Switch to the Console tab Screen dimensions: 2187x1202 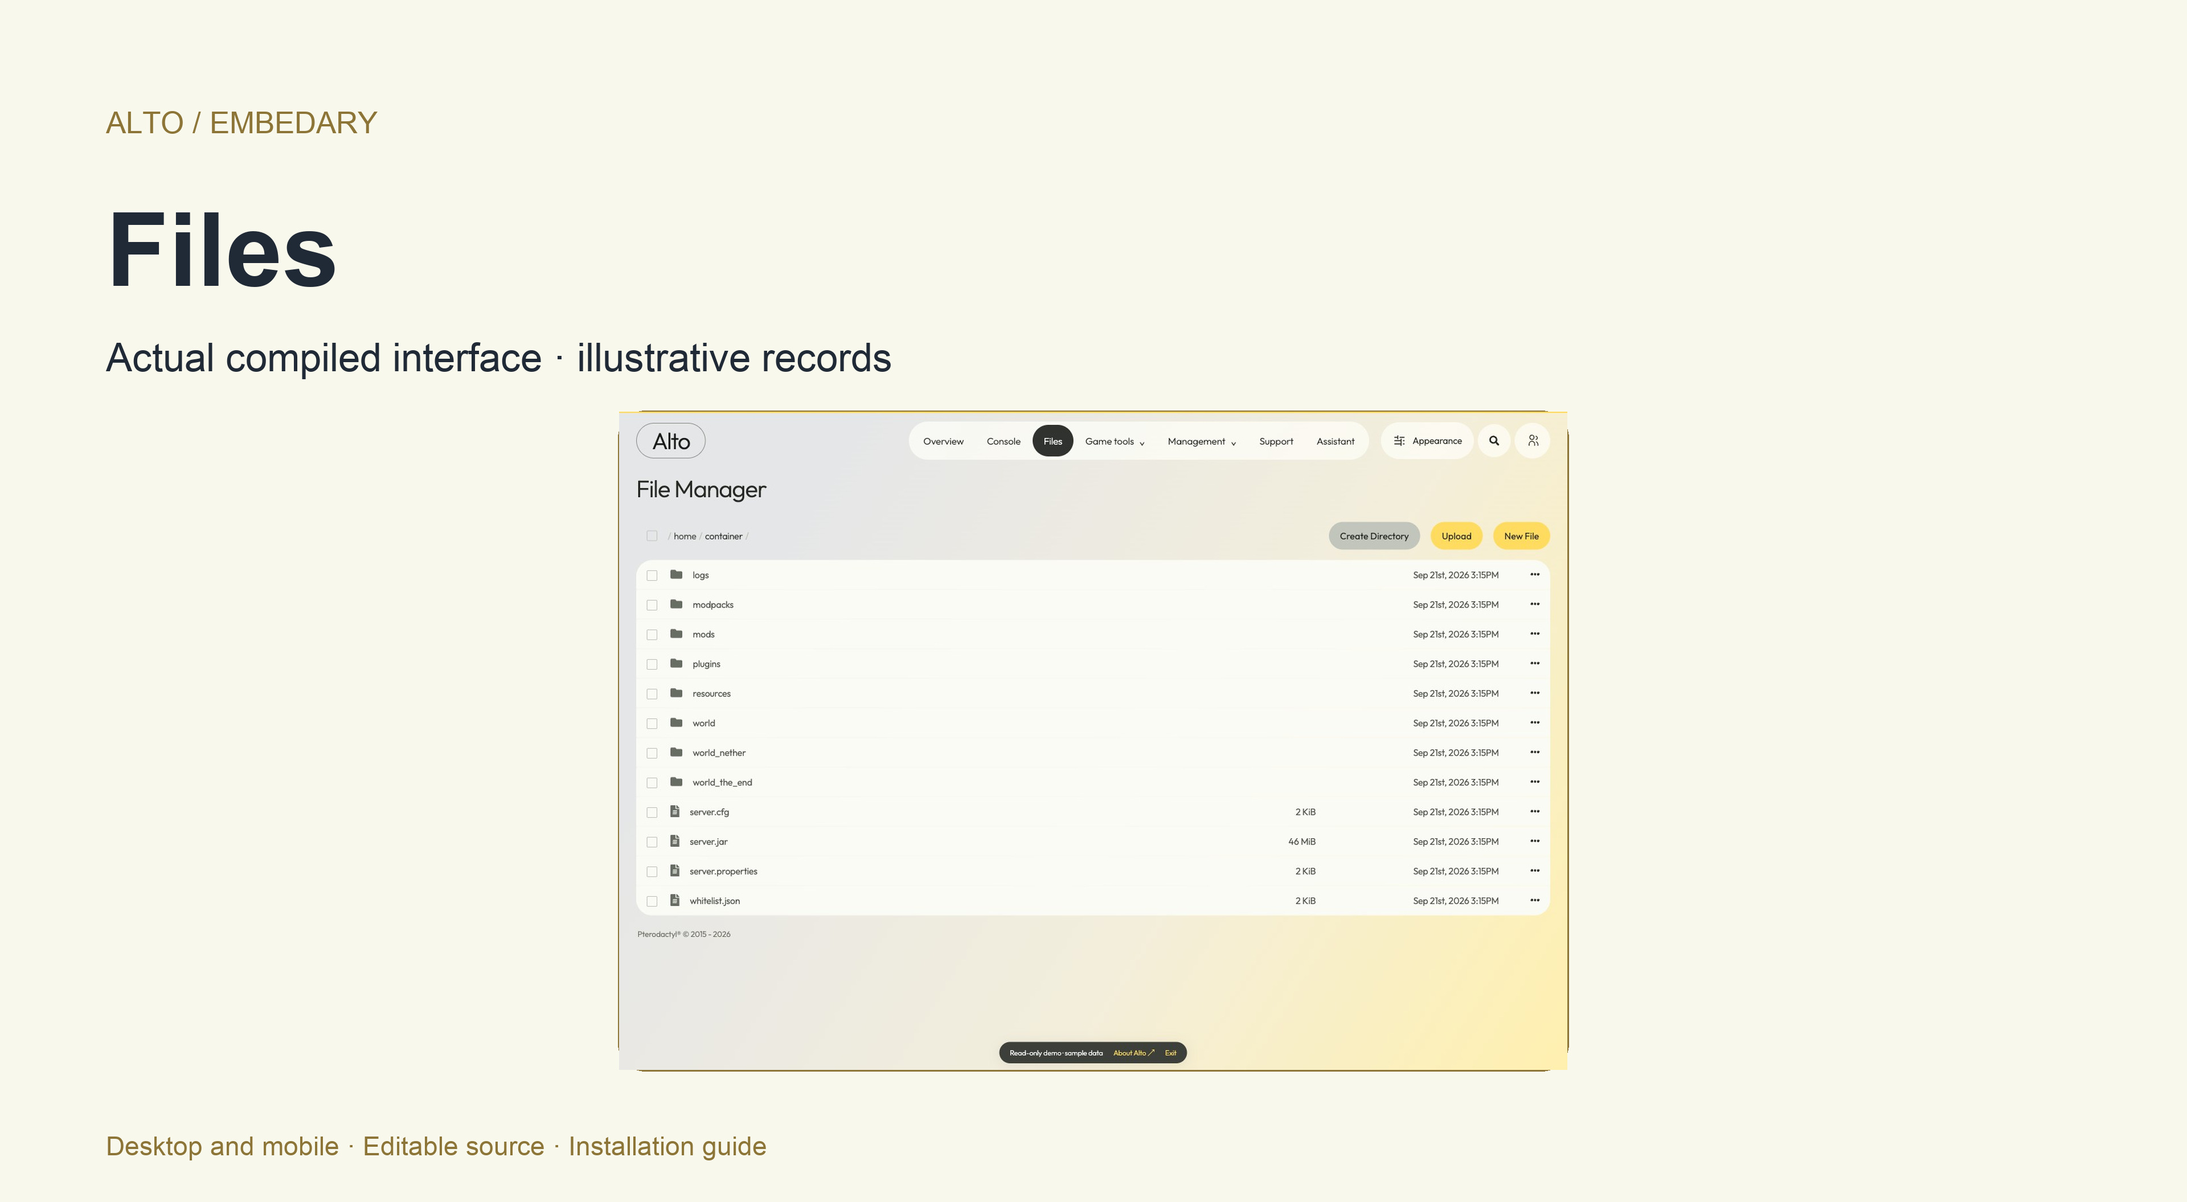point(1004,441)
